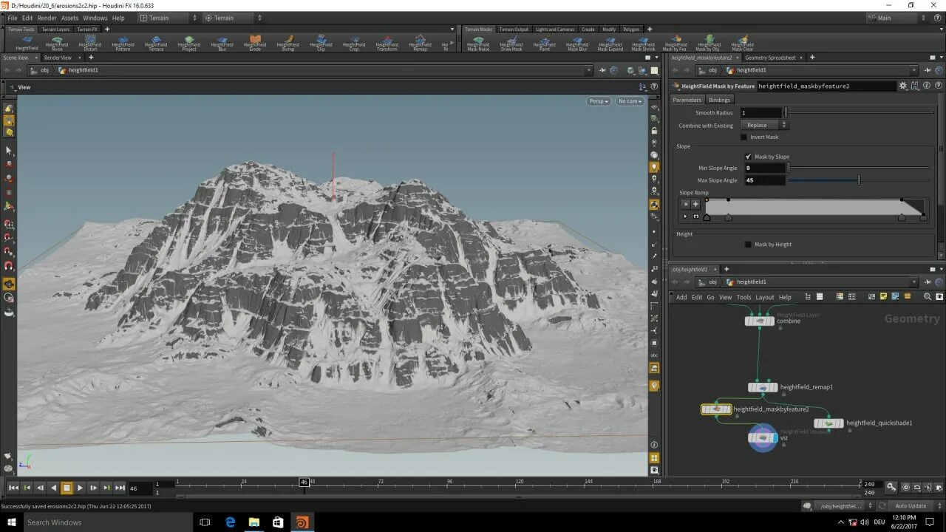Screen dimensions: 946x532
Task: Select the HeightField Draw Mask tool
Action: coord(511,44)
